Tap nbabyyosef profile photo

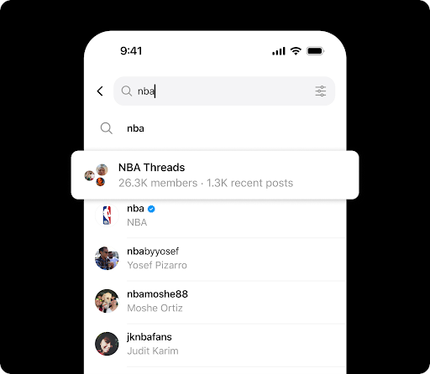click(107, 258)
